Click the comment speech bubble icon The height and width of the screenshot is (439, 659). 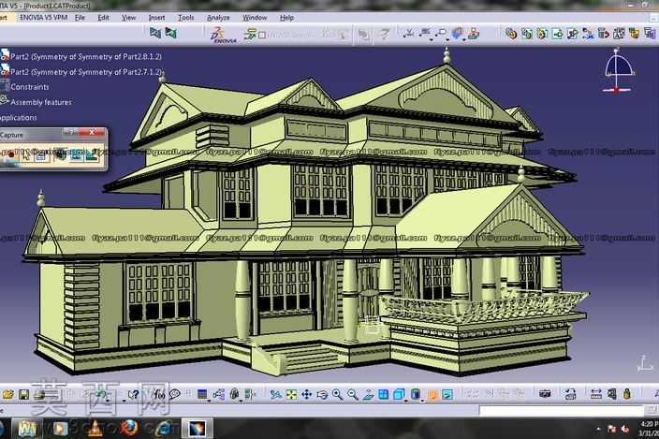click(175, 394)
